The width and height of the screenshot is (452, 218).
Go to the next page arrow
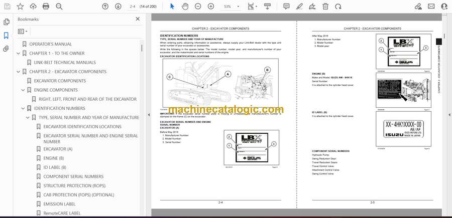(118, 7)
